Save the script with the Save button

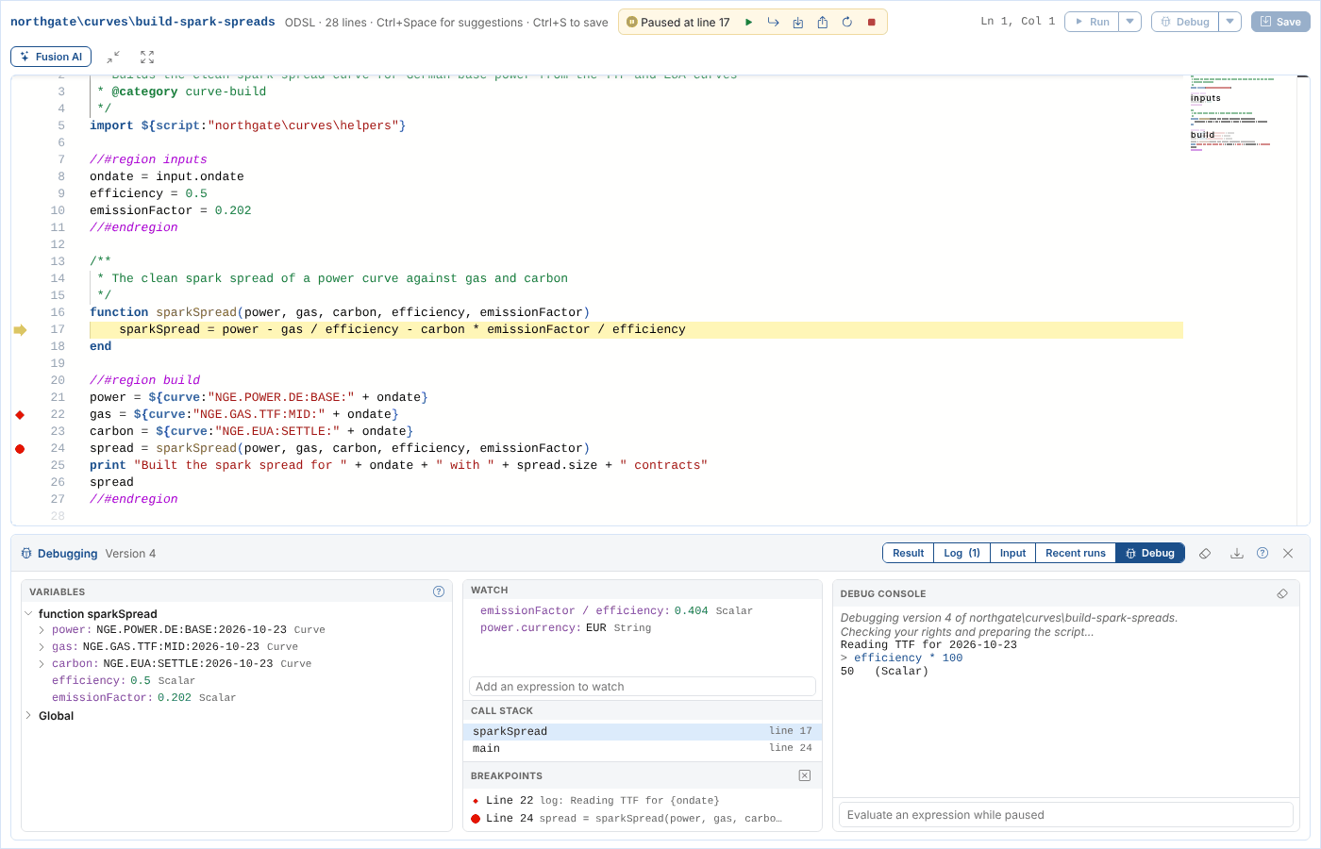(1280, 22)
